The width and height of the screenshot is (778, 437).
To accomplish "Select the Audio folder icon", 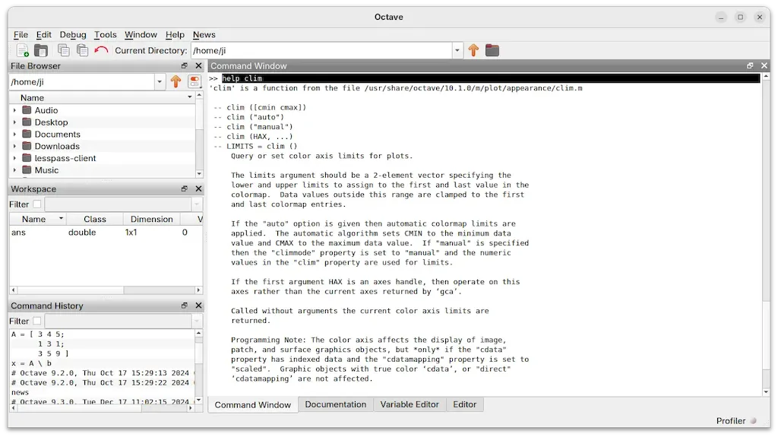I will [27, 110].
